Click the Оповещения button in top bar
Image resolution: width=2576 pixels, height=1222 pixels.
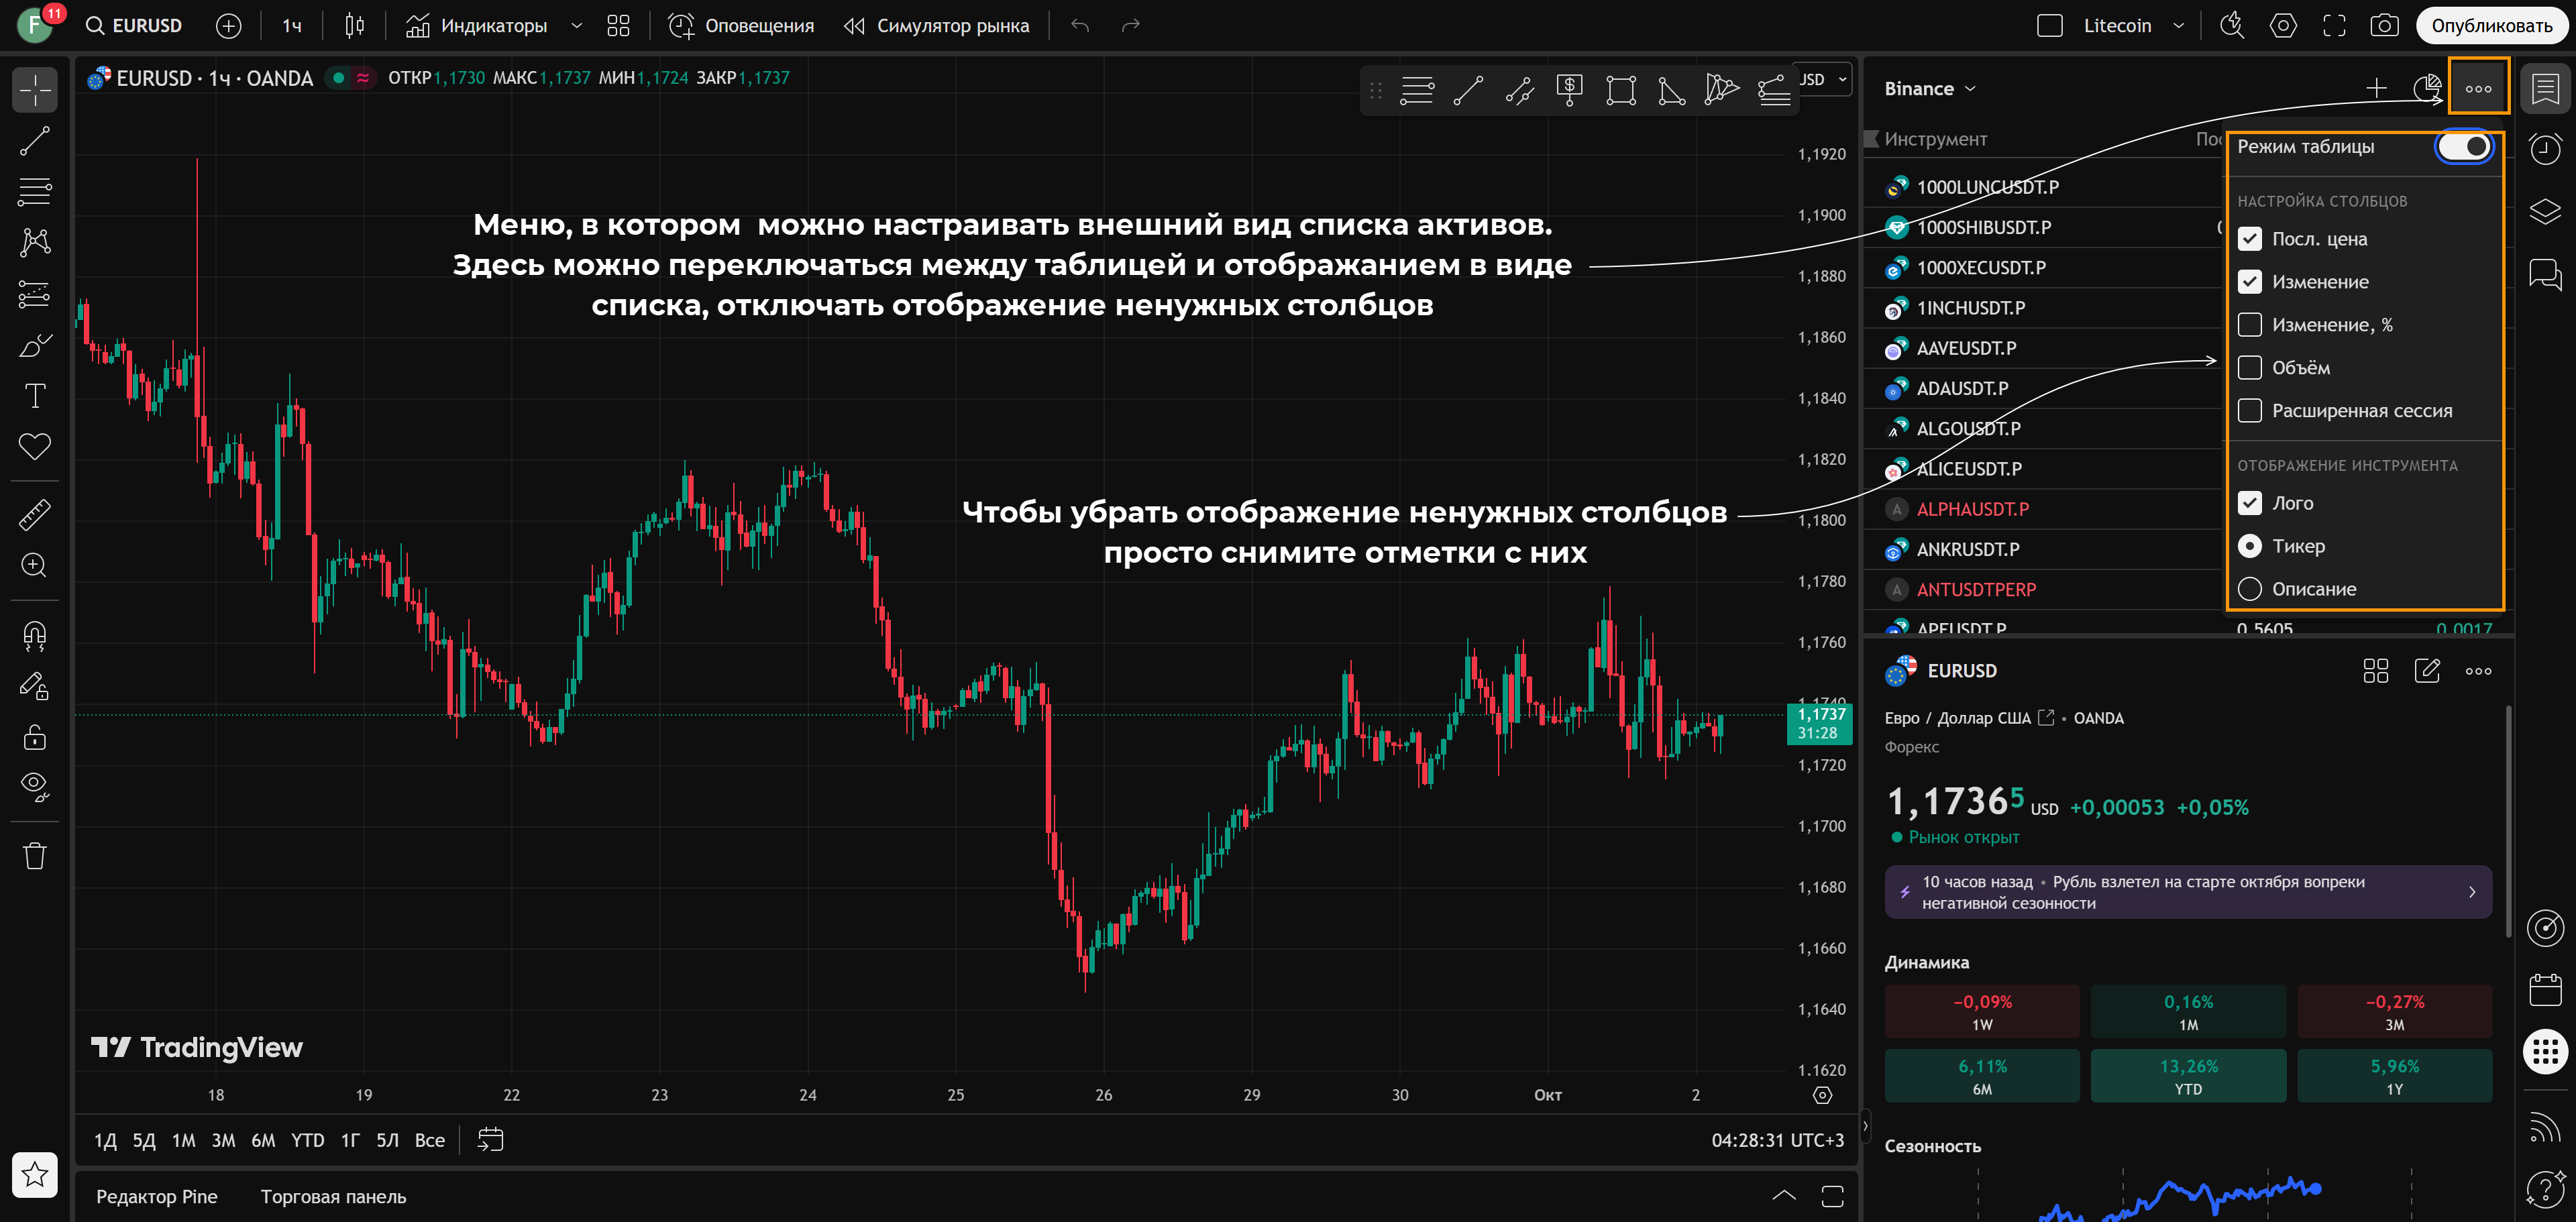[x=741, y=26]
